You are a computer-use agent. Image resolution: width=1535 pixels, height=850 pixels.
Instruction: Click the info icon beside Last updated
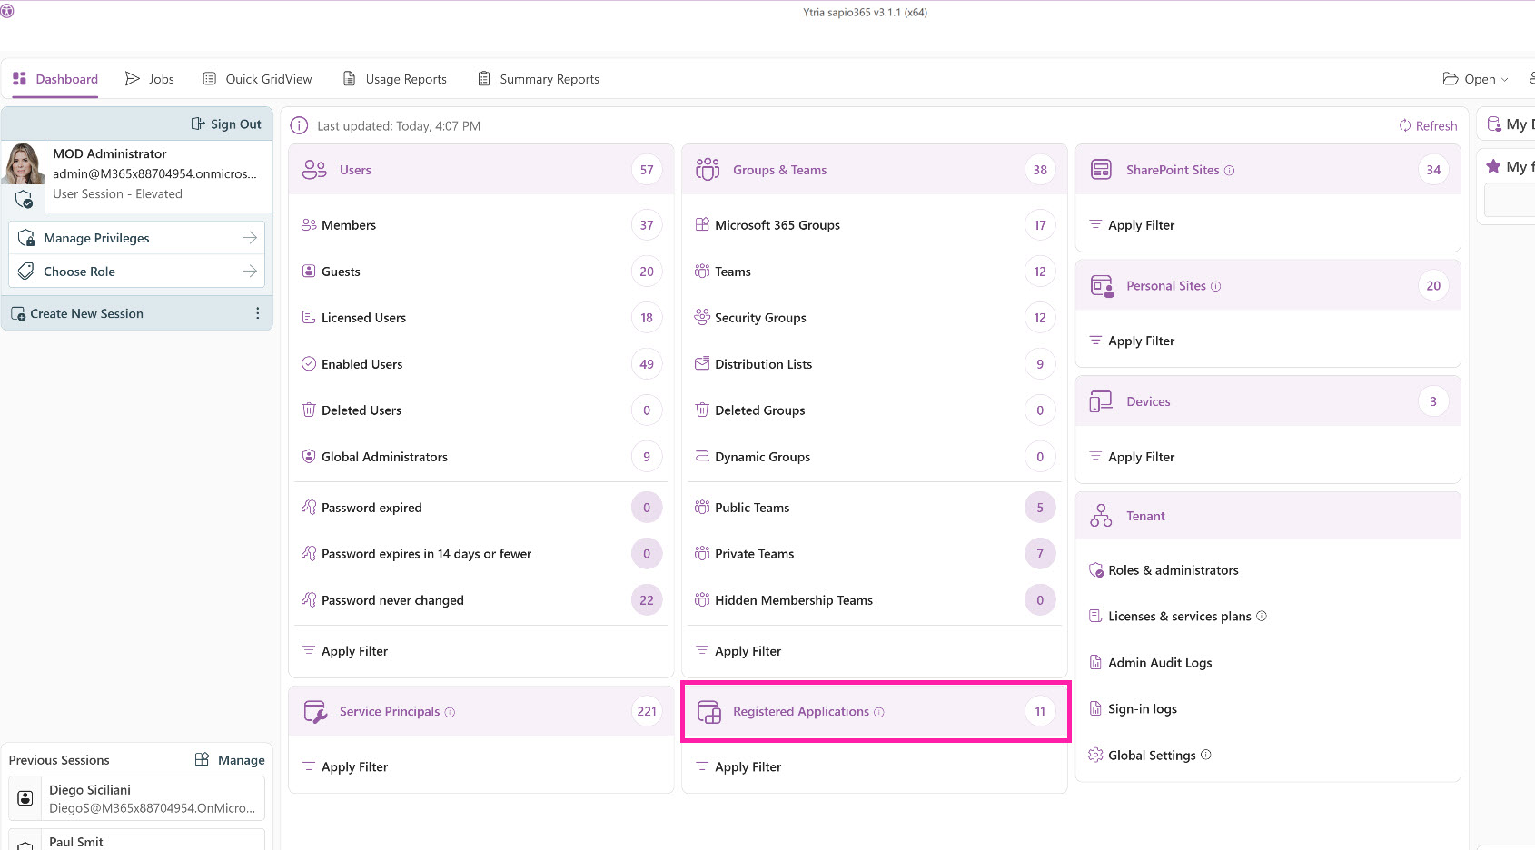point(299,126)
